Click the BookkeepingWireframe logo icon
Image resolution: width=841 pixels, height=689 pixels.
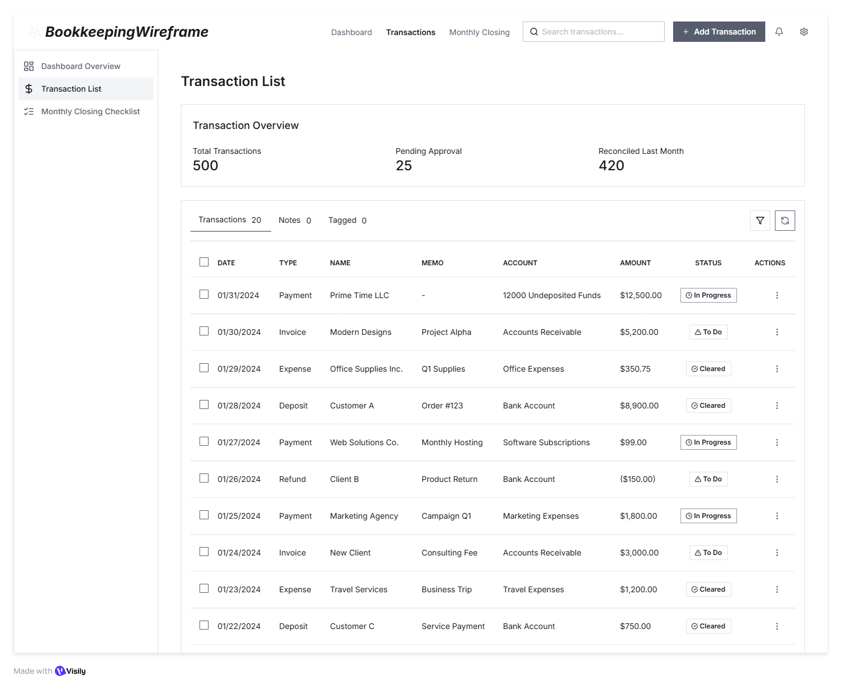35,32
